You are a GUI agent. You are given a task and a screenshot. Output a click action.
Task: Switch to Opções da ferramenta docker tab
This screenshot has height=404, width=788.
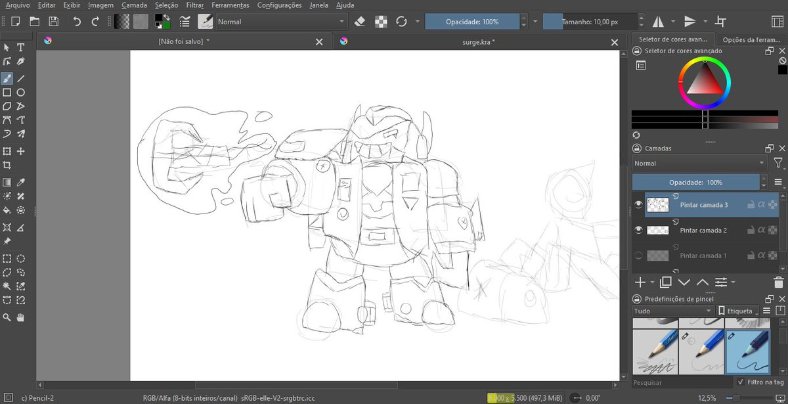pyautogui.click(x=751, y=40)
